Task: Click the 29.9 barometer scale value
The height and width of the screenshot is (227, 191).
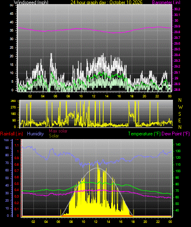Action: tap(177, 26)
